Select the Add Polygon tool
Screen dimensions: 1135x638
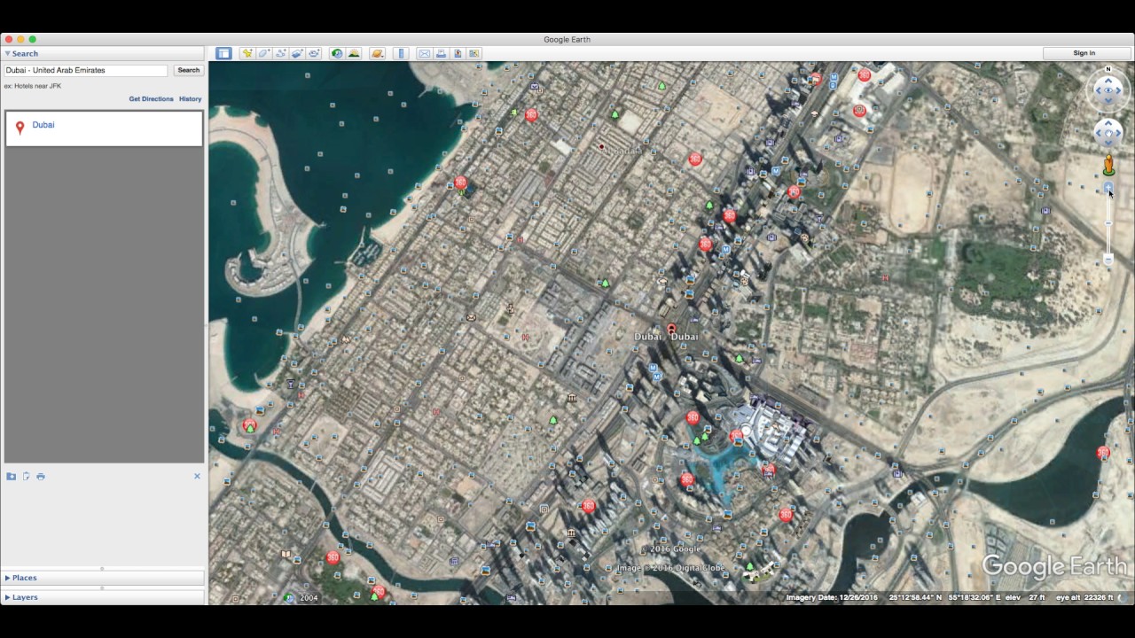point(263,53)
